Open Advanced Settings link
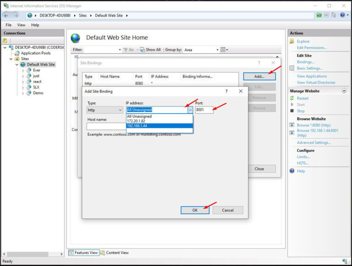This screenshot has height=266, width=352. [x=313, y=143]
